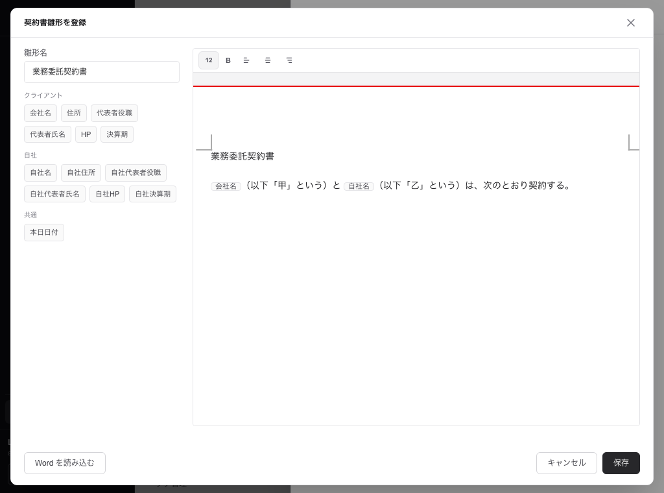Insert the 自社決算期 tag
The height and width of the screenshot is (493, 664).
tap(152, 194)
